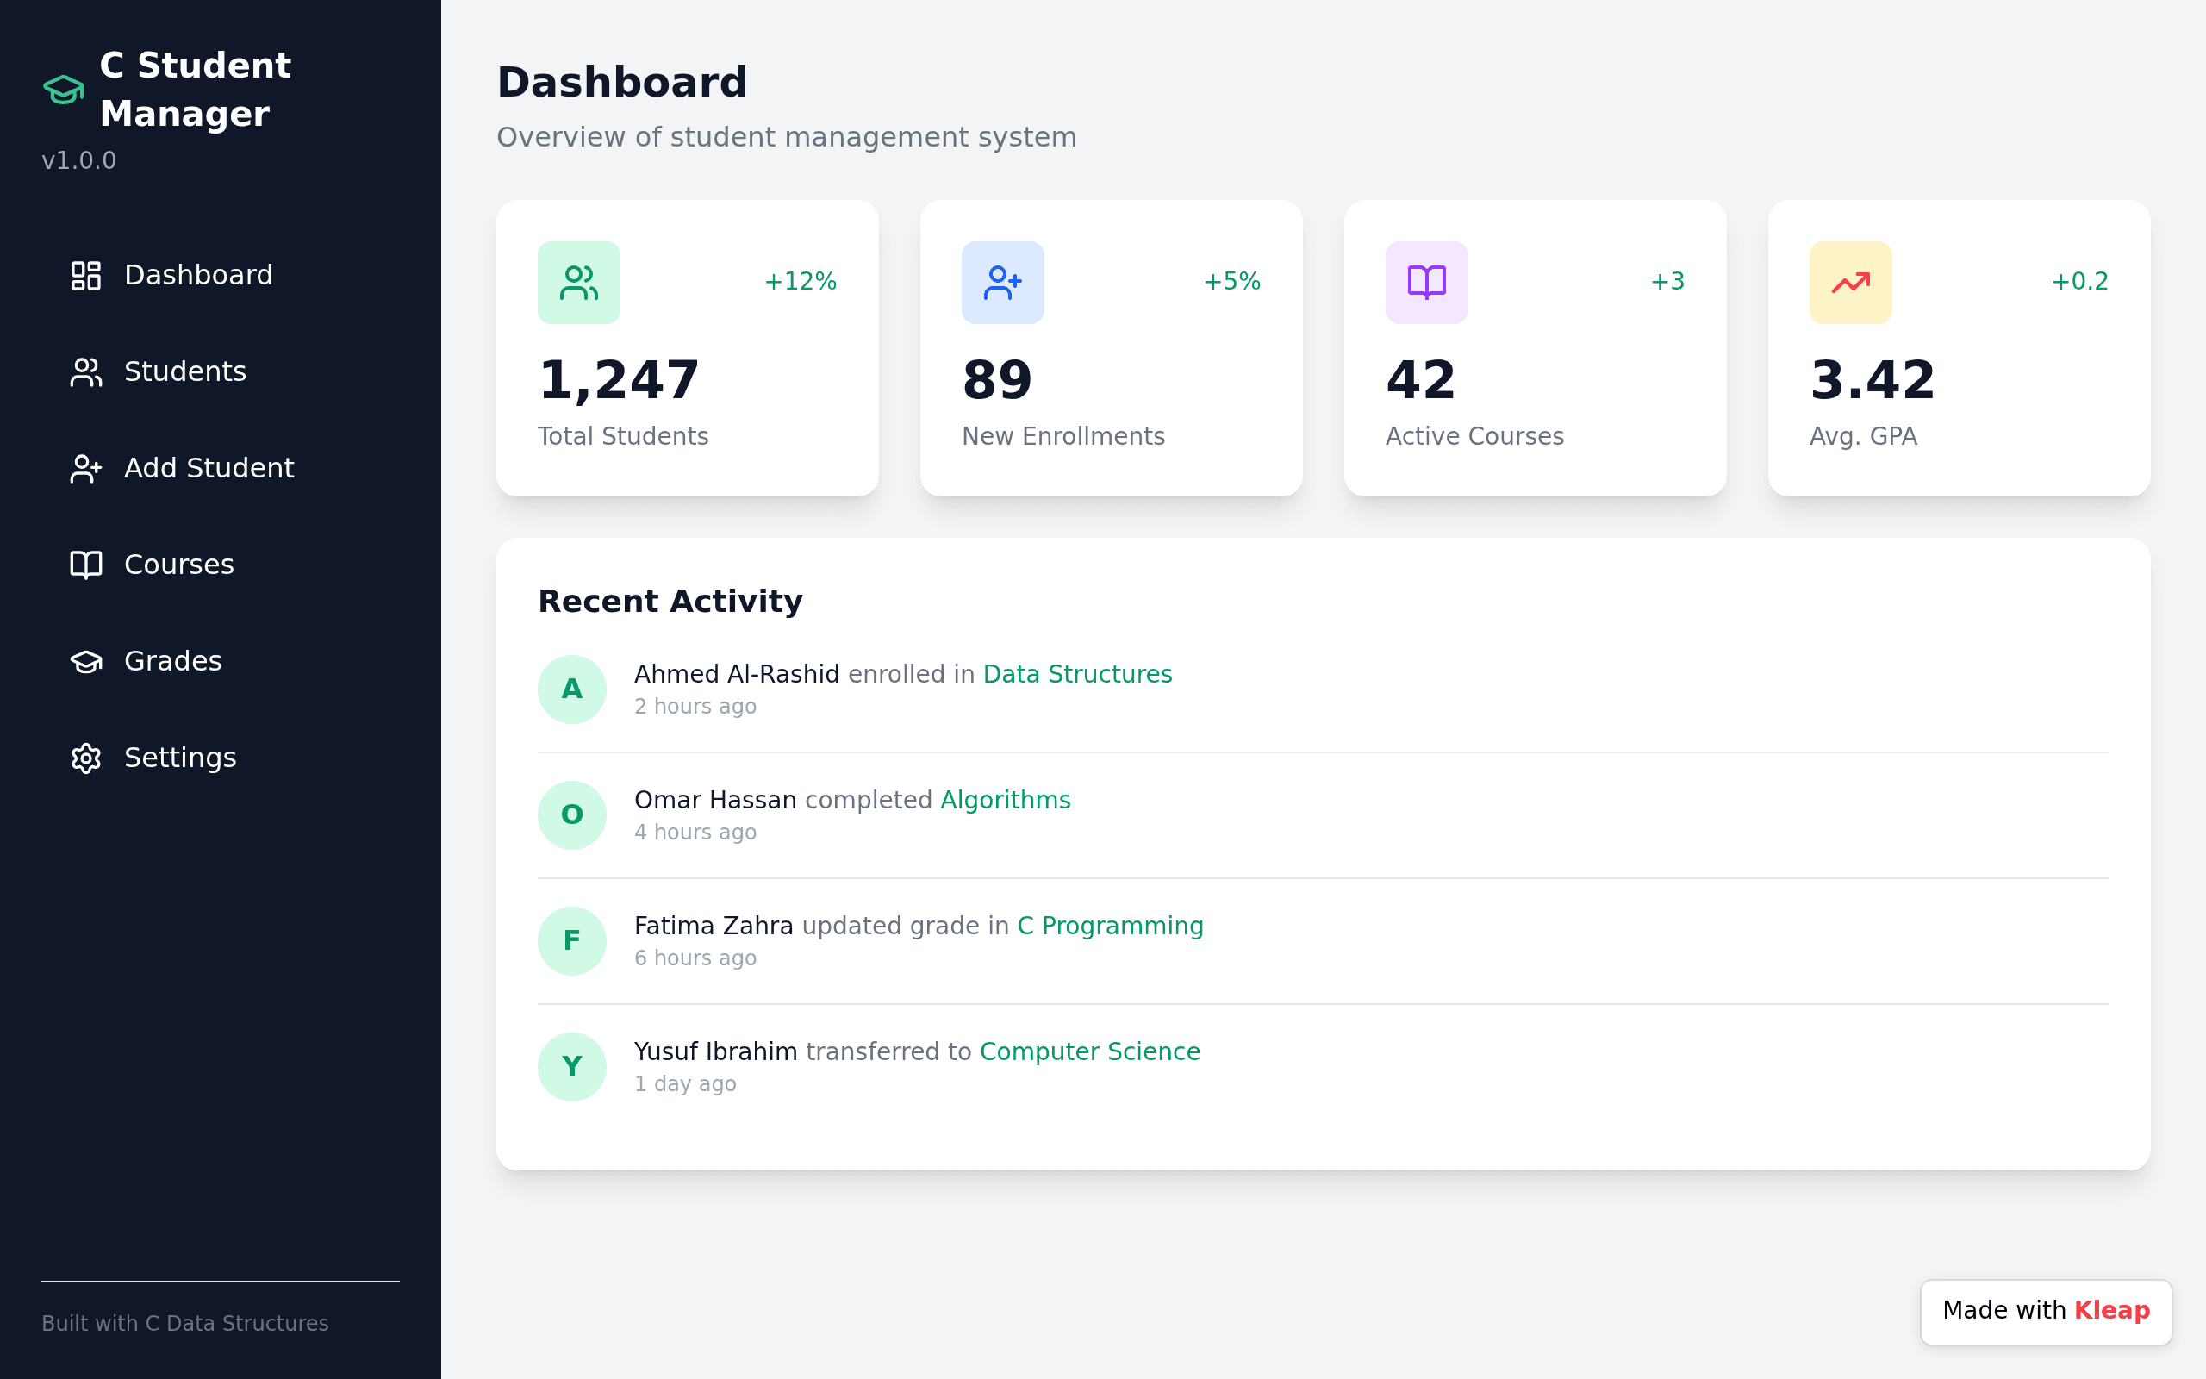The image size is (2206, 1379).
Task: Click the yellow Avg. GPA trend icon
Action: coord(1850,283)
